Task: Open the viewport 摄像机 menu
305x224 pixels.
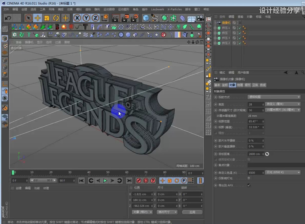Action: point(29,42)
